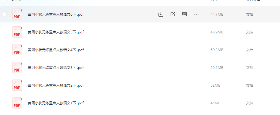Click PDF file icon of 语文2下
Screen dimensions: 280x115
point(17,85)
